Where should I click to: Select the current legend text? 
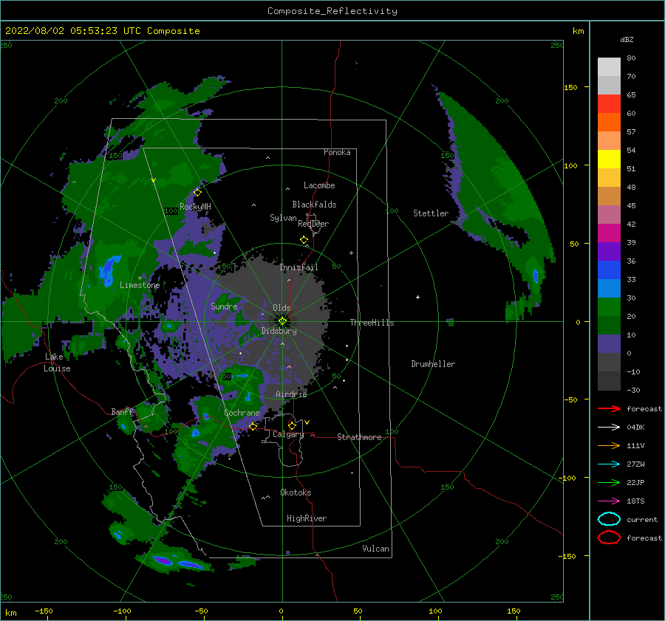pyautogui.click(x=642, y=519)
